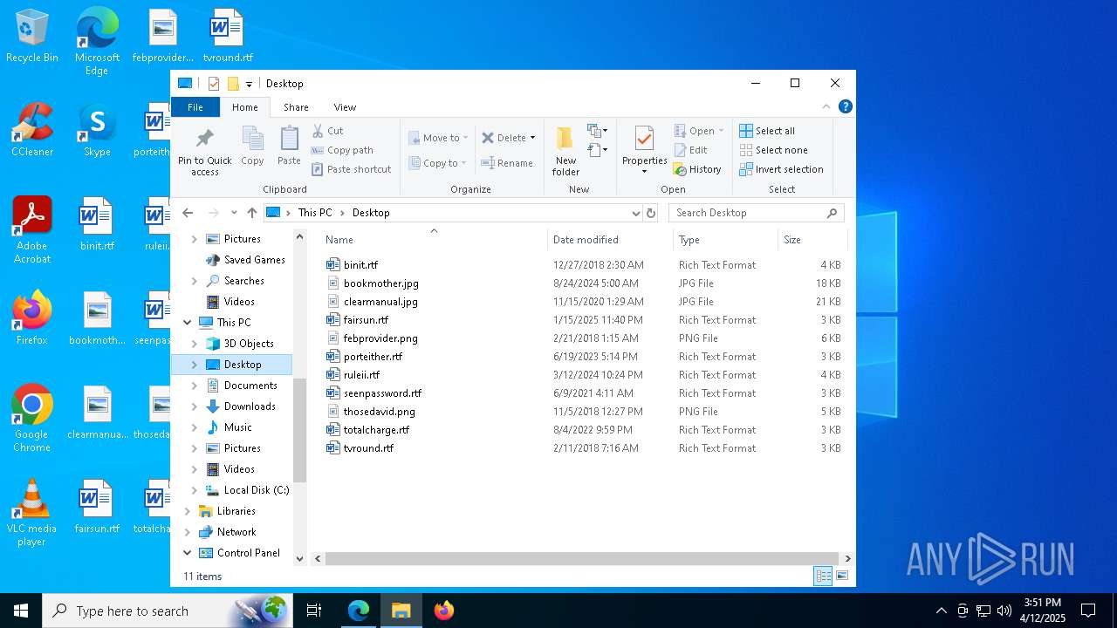Open the notification center in system tray
This screenshot has height=628, width=1117.
(1088, 611)
